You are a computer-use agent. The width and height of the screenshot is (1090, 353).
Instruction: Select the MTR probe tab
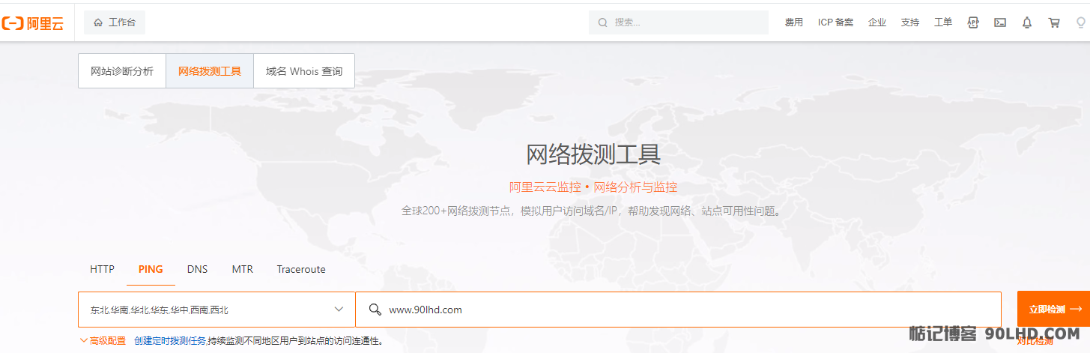pos(242,269)
